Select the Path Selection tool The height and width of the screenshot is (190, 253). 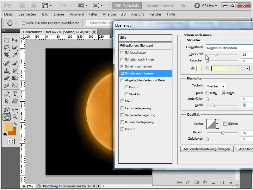(6, 101)
